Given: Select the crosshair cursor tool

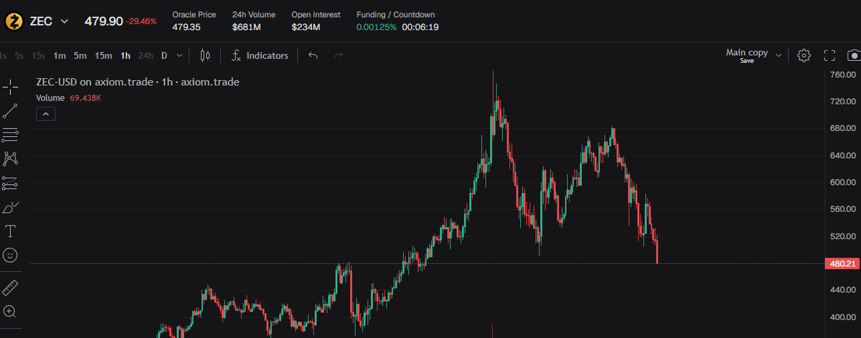Looking at the screenshot, I should click(x=10, y=87).
